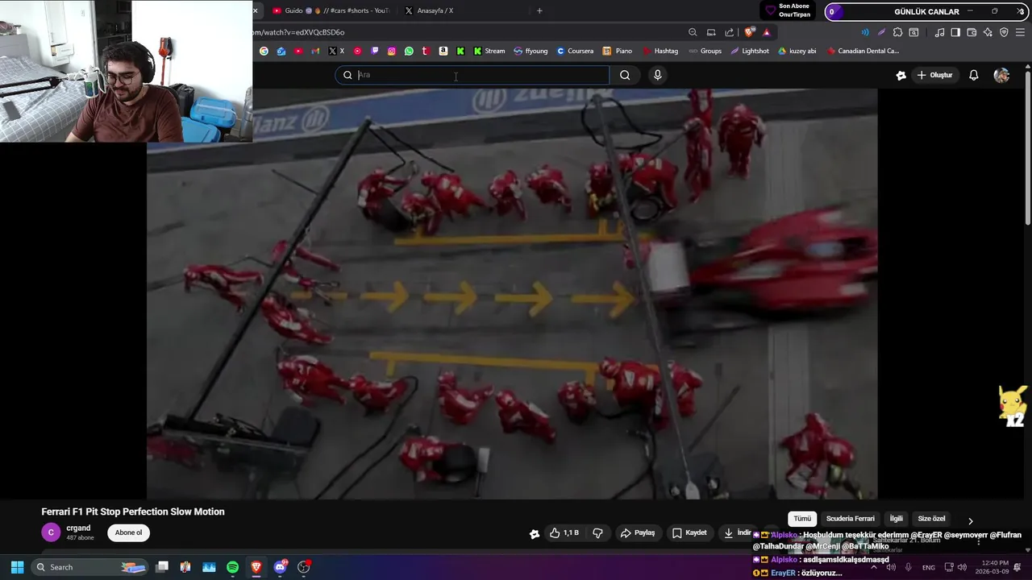Open the Canadian Dental bookmark
The width and height of the screenshot is (1032, 580).
(863, 51)
